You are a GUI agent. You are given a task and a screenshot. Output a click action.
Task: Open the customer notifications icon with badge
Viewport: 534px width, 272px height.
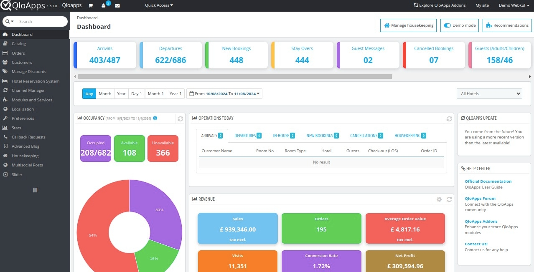(104, 5)
